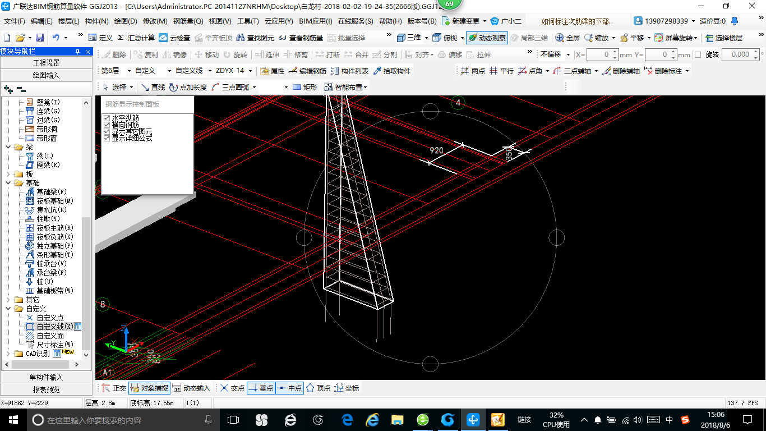The width and height of the screenshot is (766, 431).
Task: Select the 平移 pan tool
Action: (x=632, y=38)
